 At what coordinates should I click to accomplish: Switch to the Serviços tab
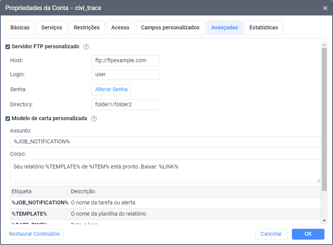click(x=52, y=28)
